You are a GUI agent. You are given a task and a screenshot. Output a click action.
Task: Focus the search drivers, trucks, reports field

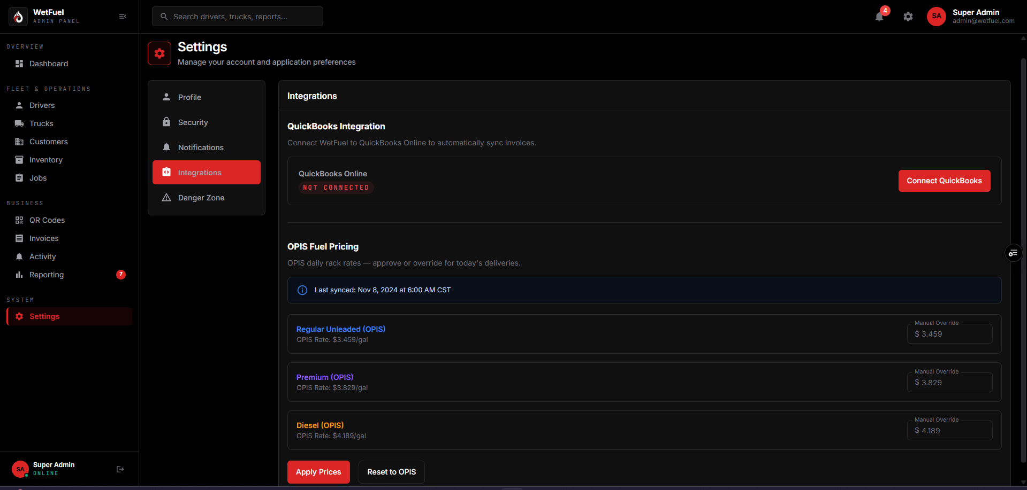238,17
